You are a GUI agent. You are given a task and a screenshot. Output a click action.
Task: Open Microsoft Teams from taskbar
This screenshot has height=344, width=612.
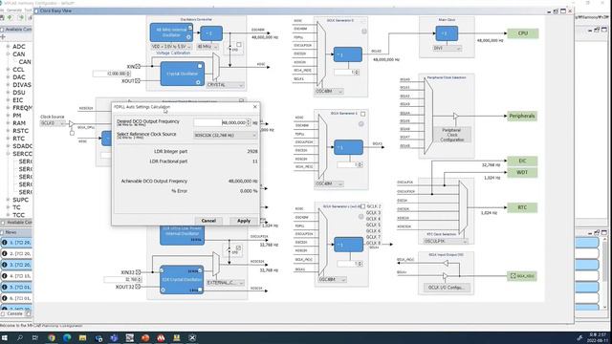pos(114,337)
